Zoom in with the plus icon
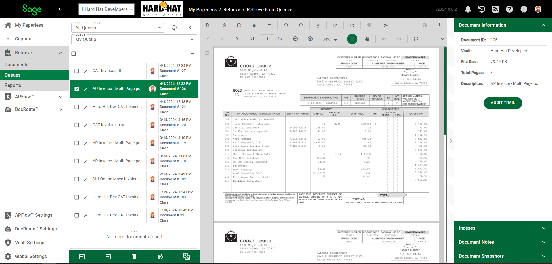 (310, 39)
